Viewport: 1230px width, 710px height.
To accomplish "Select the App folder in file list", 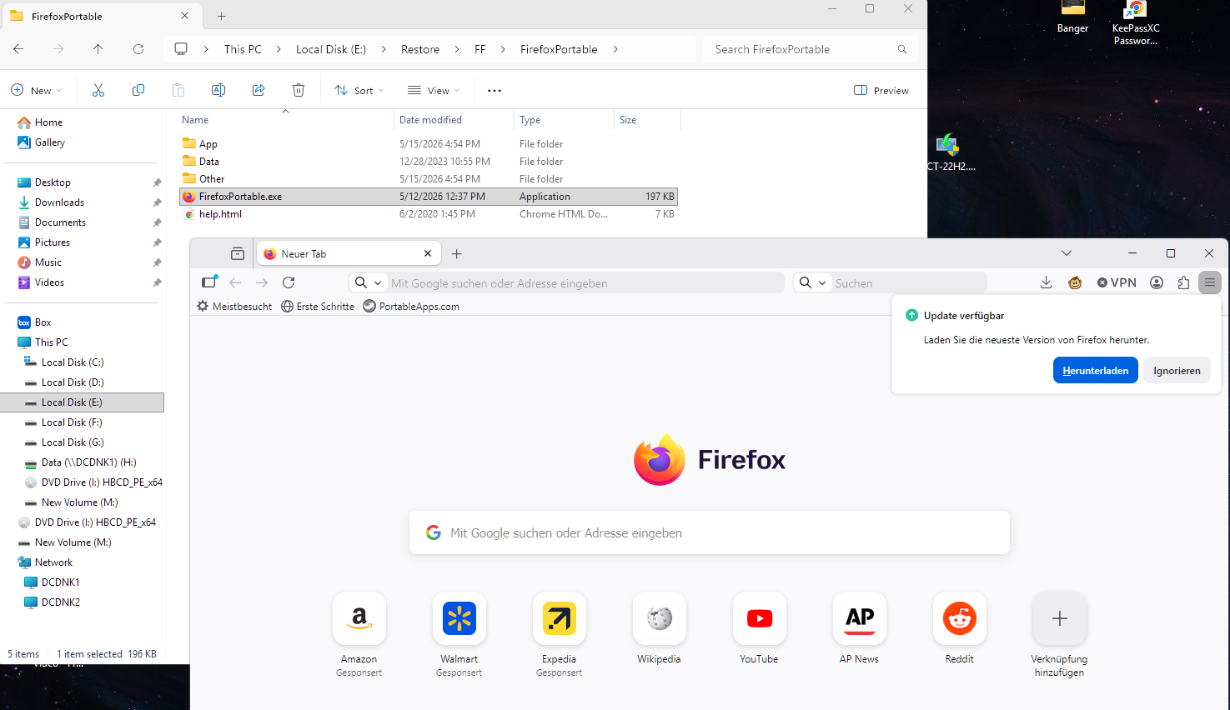I will tap(208, 144).
